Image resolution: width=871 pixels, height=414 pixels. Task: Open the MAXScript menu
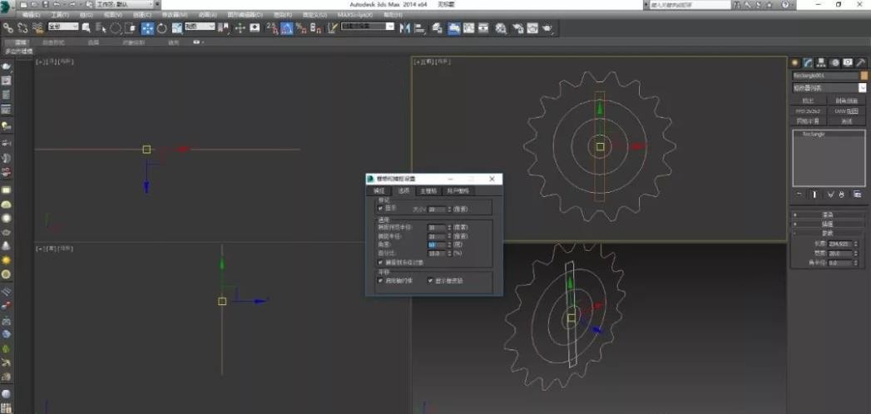355,15
